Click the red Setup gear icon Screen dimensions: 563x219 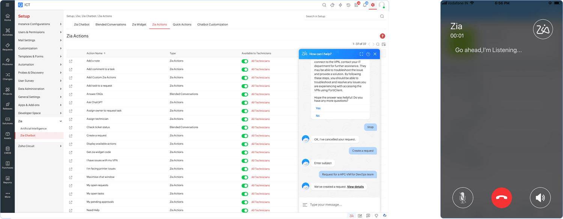coord(373,5)
